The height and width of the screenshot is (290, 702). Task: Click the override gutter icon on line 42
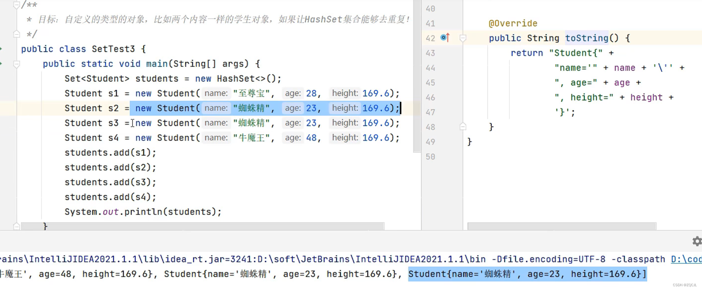pyautogui.click(x=445, y=38)
